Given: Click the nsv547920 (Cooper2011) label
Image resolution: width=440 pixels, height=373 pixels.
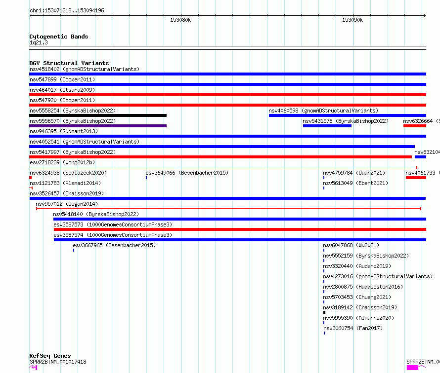Looking at the screenshot, I should click(62, 100).
